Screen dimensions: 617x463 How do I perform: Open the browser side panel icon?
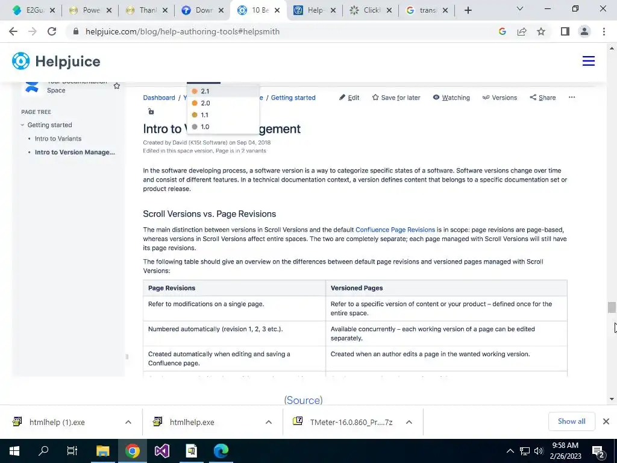click(x=565, y=31)
